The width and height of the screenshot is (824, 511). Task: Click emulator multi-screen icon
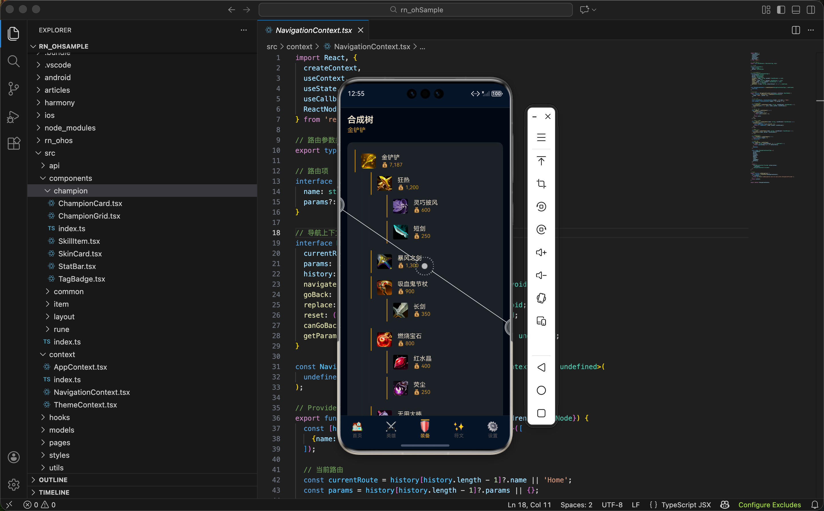click(541, 321)
